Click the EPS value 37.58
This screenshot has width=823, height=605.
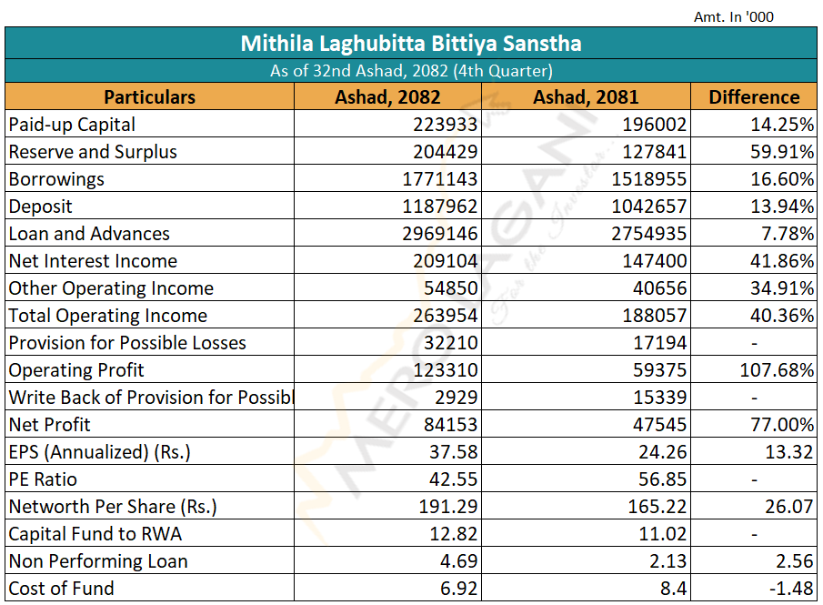pos(454,453)
